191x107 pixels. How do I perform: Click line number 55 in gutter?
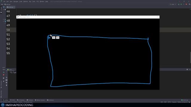[8, 53]
